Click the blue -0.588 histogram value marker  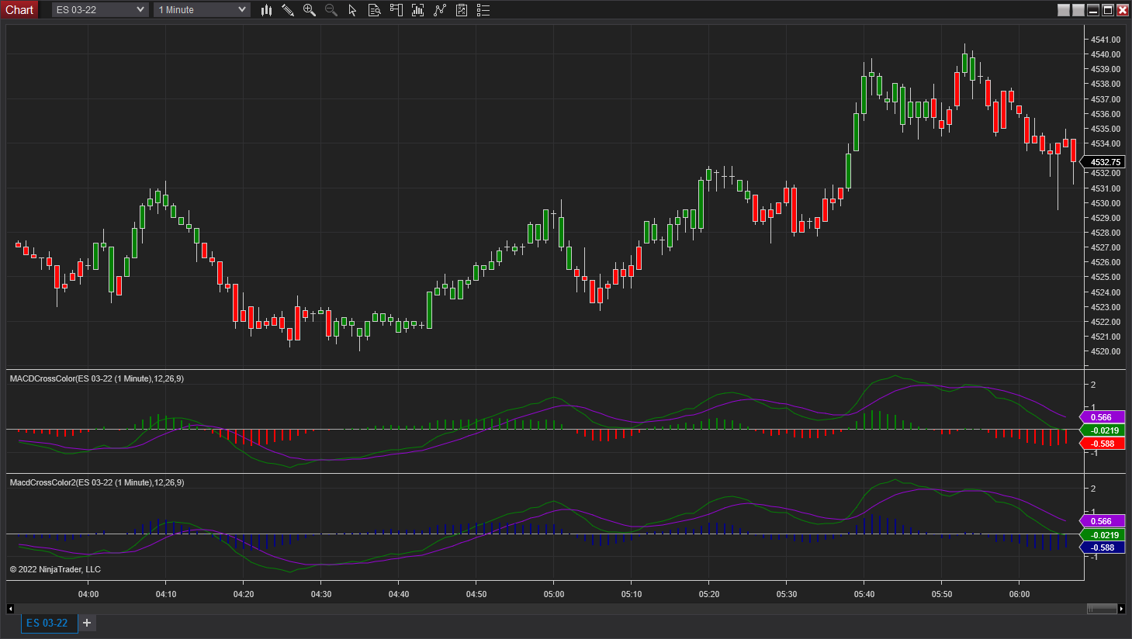click(1103, 547)
